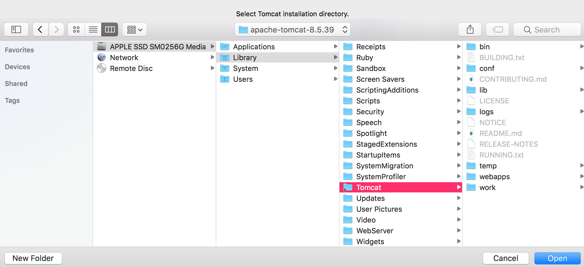Select the Shared sidebar heading
584x267 pixels.
click(x=16, y=84)
